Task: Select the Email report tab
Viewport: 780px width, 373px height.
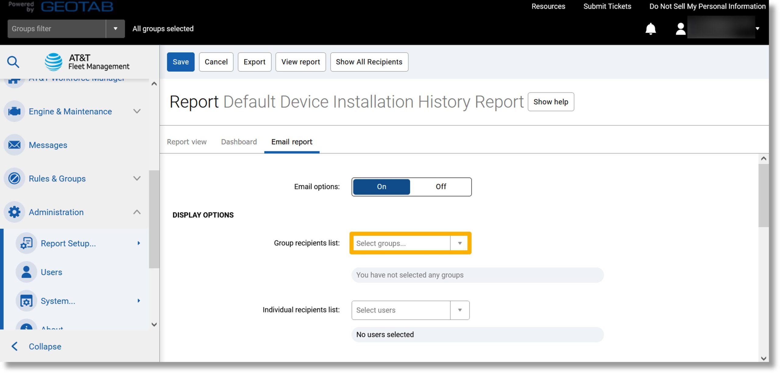Action: 292,142
